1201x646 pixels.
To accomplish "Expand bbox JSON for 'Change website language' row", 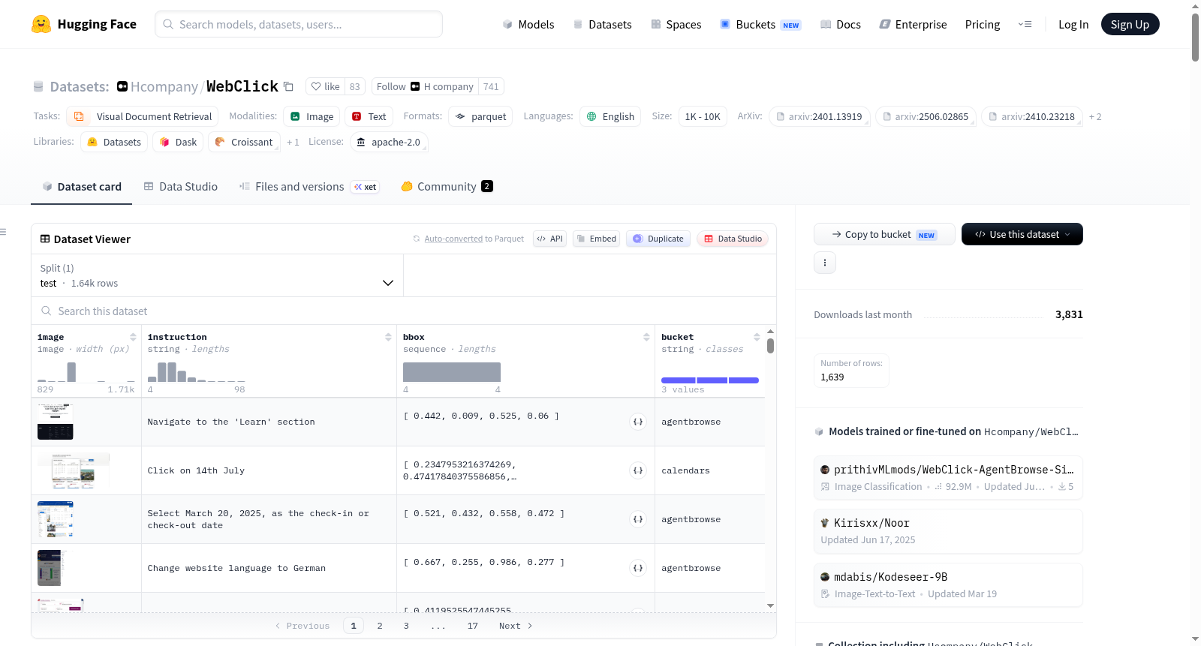I will pos(638,568).
